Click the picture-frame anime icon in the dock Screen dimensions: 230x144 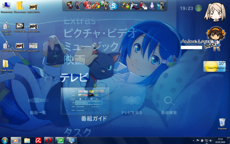pyautogui.click(x=69, y=5)
